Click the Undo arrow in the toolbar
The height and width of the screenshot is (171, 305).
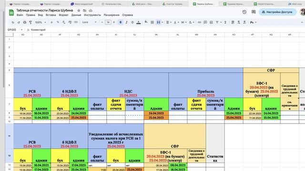click(13, 22)
